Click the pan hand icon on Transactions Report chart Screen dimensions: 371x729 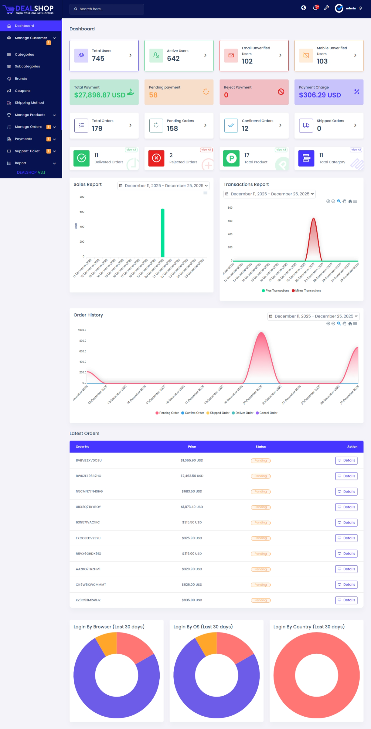click(x=345, y=201)
